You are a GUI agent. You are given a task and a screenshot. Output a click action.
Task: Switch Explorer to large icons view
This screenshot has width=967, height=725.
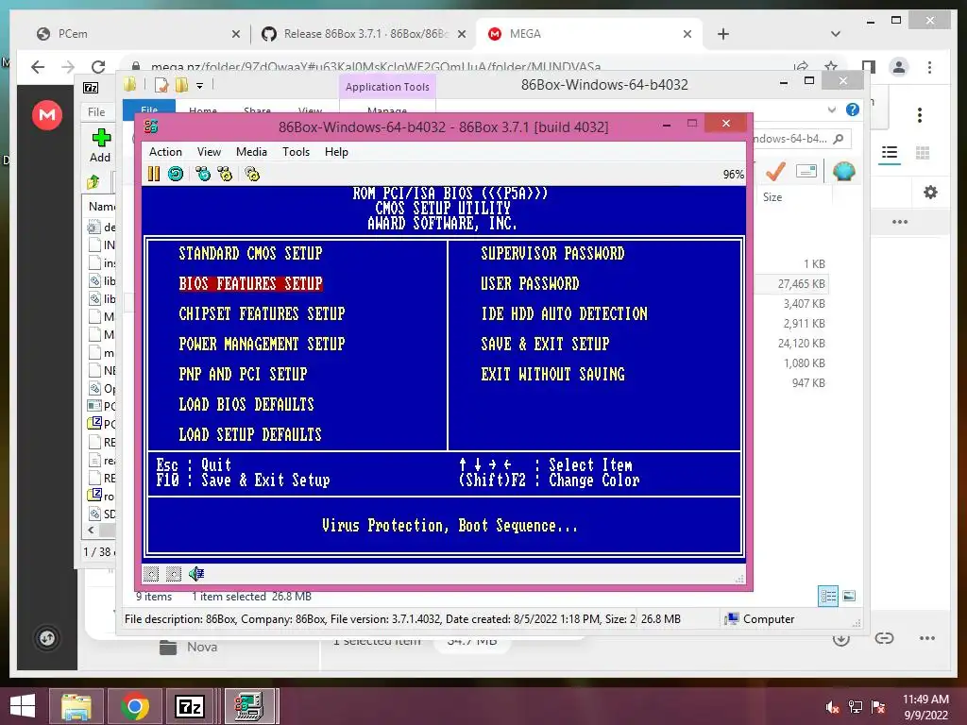tap(849, 596)
